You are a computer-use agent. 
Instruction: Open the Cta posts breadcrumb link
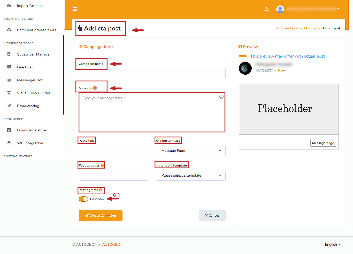click(311, 28)
